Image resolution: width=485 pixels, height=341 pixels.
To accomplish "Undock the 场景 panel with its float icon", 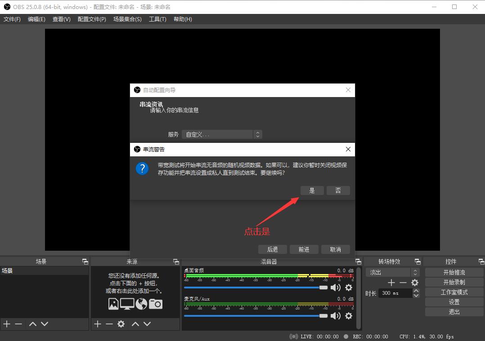I will pyautogui.click(x=85, y=261).
